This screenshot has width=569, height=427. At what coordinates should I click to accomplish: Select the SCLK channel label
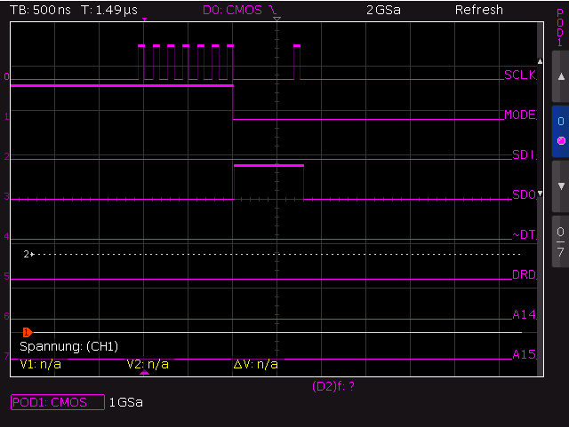point(520,75)
